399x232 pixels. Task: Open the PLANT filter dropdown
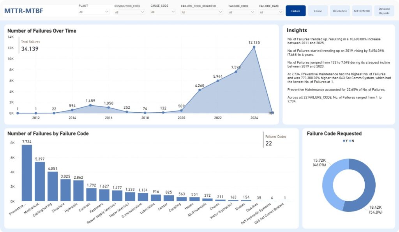(x=94, y=12)
